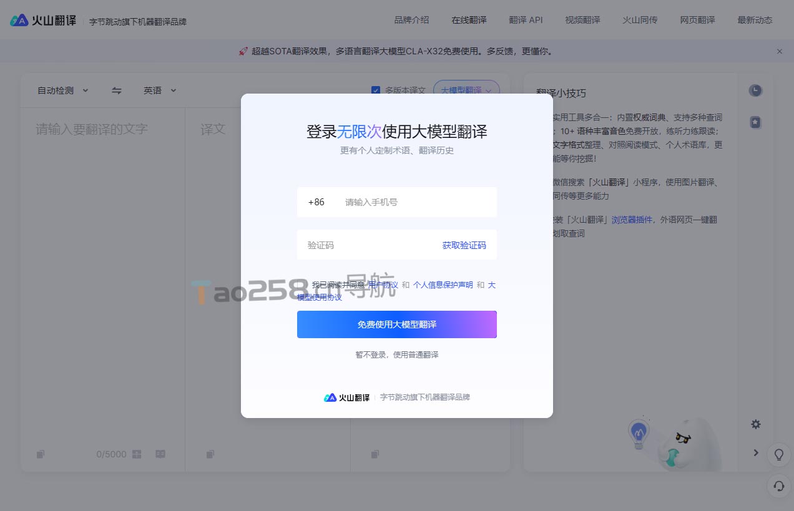Collapse right sidebar chevron arrow
This screenshot has height=511, width=794.
[756, 453]
